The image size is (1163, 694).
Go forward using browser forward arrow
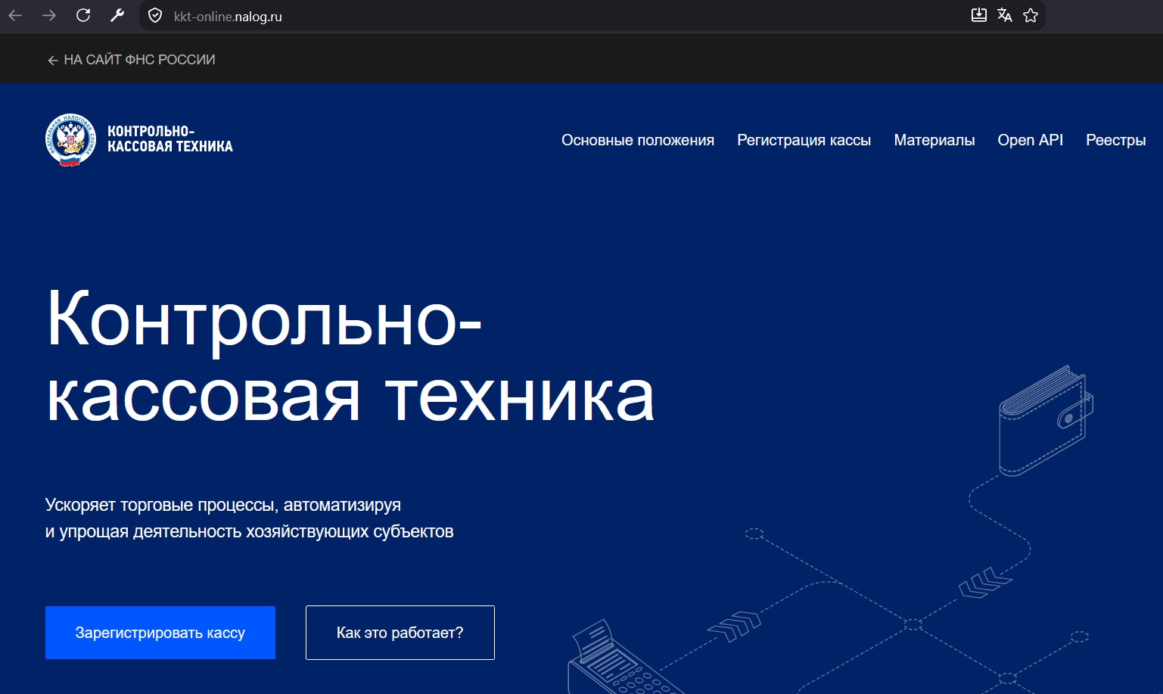[49, 15]
